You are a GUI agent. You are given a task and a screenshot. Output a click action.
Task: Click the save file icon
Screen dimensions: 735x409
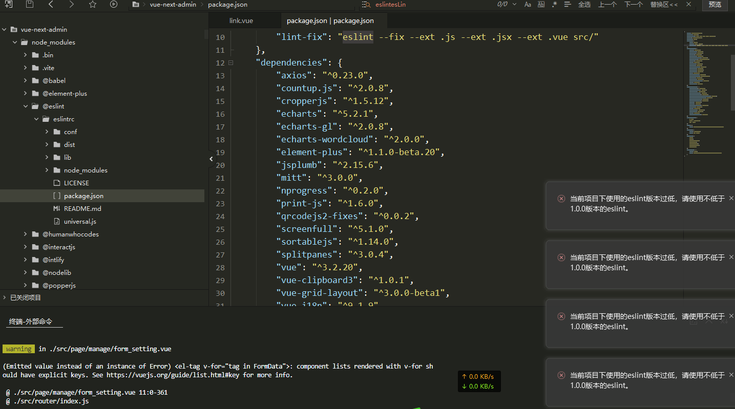(30, 4)
